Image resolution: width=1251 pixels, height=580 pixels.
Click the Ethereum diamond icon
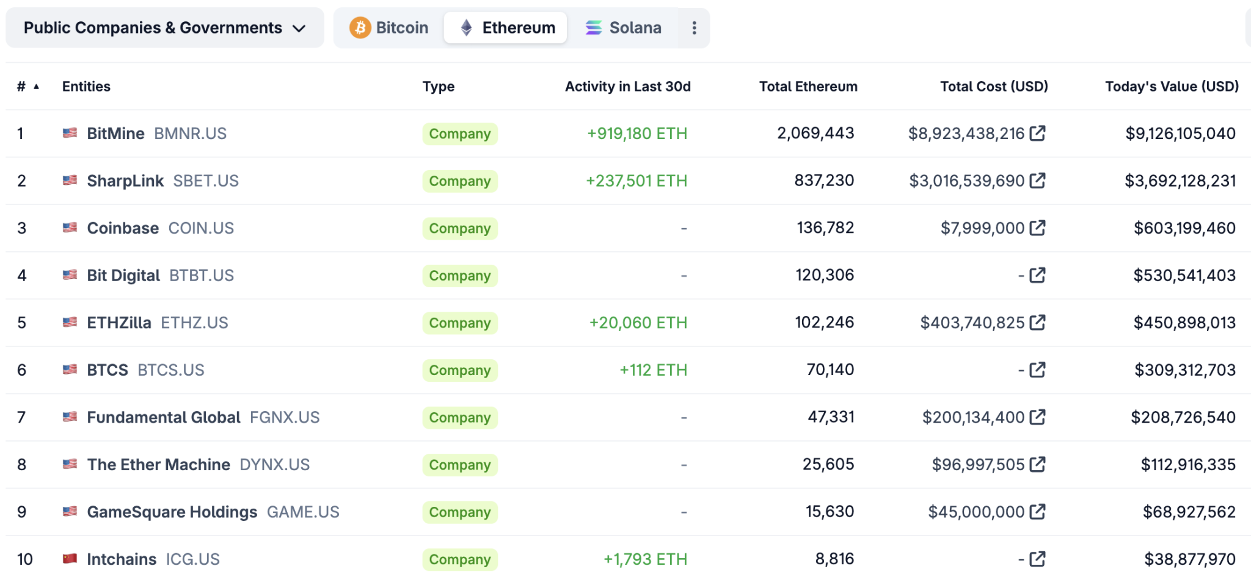[467, 27]
